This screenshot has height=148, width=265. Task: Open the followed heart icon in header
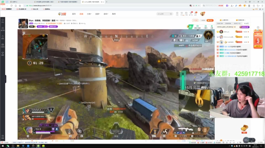(182, 14)
